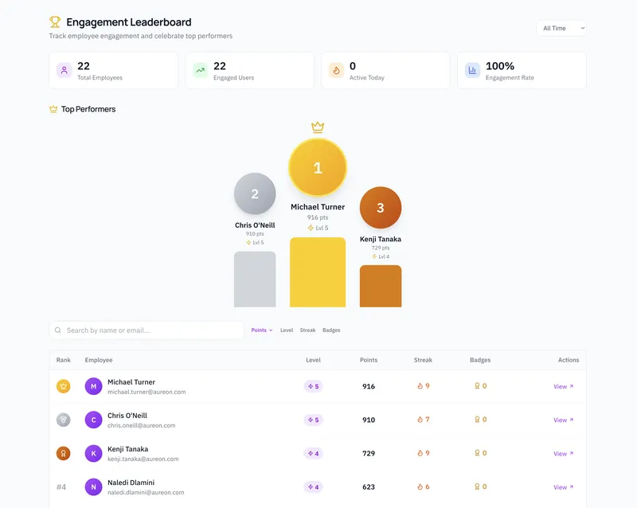The height and width of the screenshot is (508, 637).
Task: Click the search magnifier icon
Action: (x=58, y=330)
